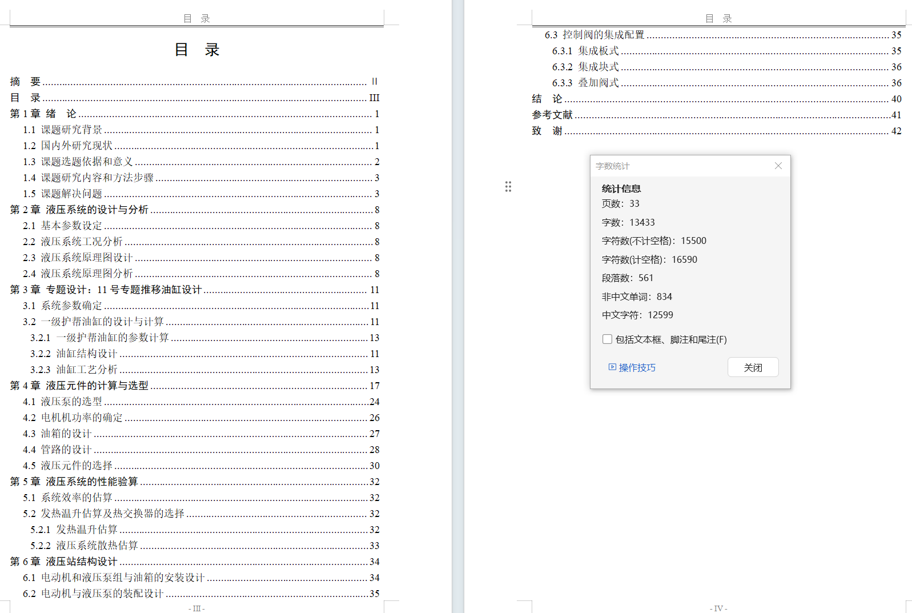
Task: Open 5.2 发热温升估算及热交换器的选择 entry
Action: coord(201,514)
